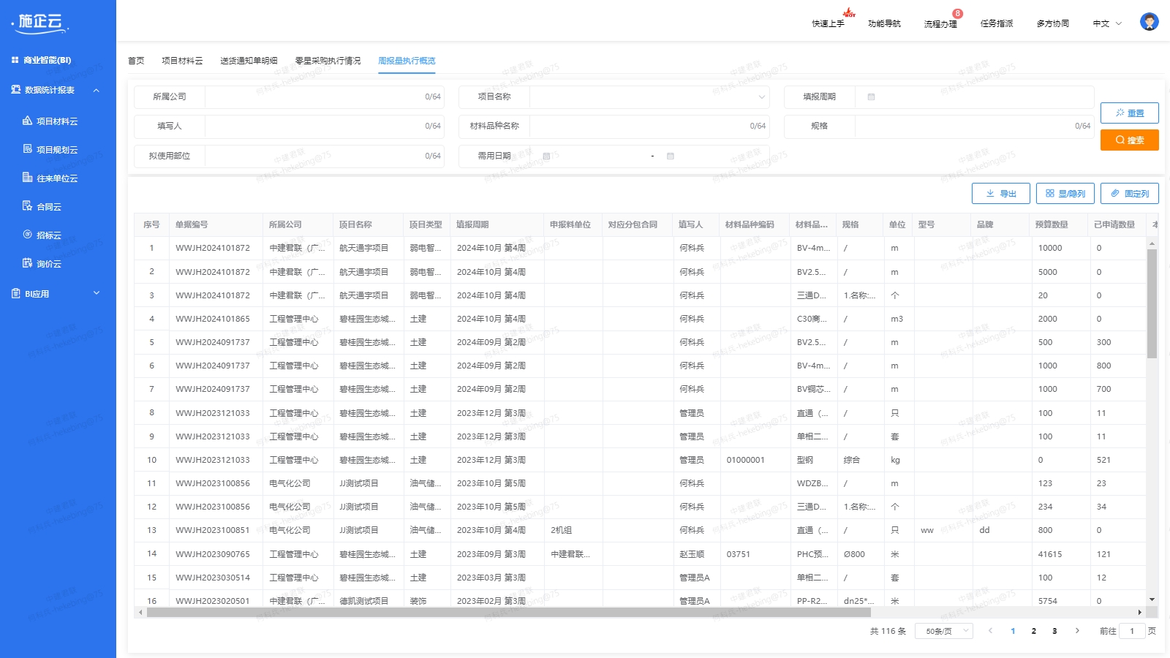Click the 所属公司 input field
1170x658 pixels.
314,97
